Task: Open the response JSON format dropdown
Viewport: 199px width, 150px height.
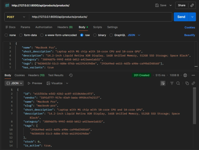Action: click(x=14, y=83)
